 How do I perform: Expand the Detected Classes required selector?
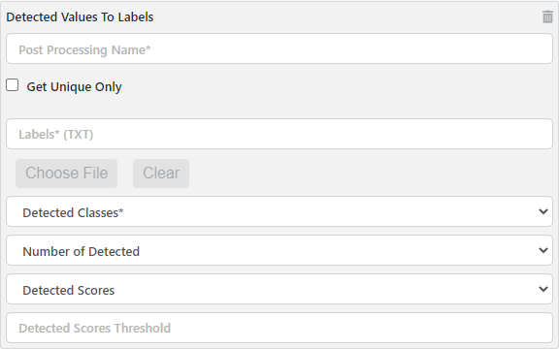[x=279, y=211]
